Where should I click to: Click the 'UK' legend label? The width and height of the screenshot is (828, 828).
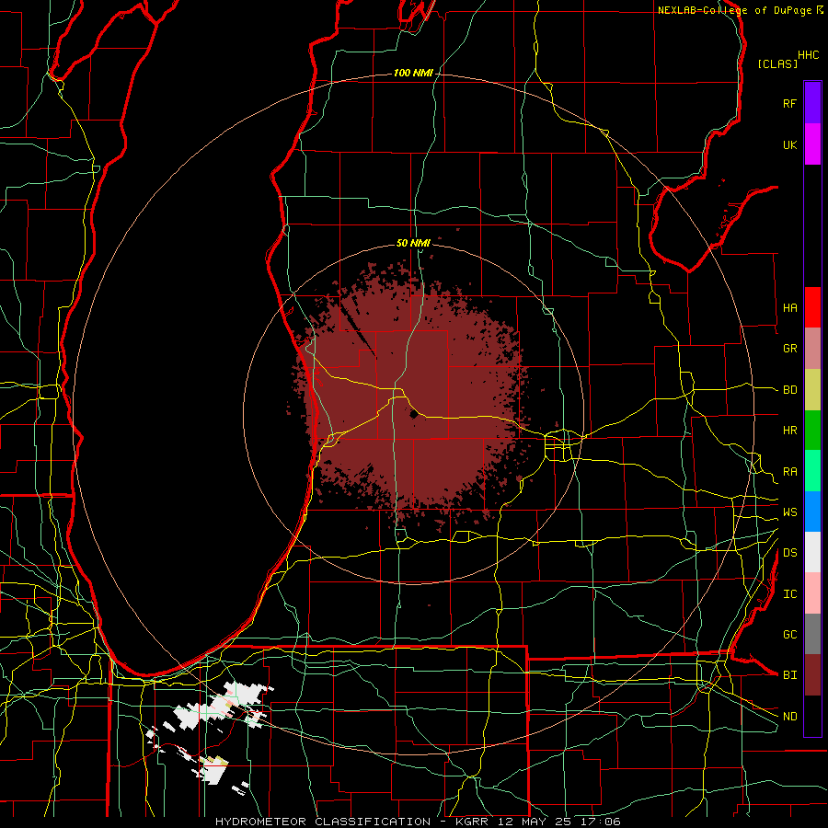click(x=789, y=144)
